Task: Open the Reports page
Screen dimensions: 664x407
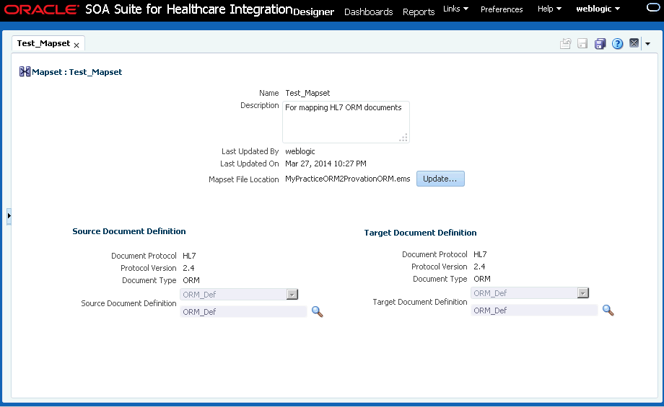Action: [419, 12]
